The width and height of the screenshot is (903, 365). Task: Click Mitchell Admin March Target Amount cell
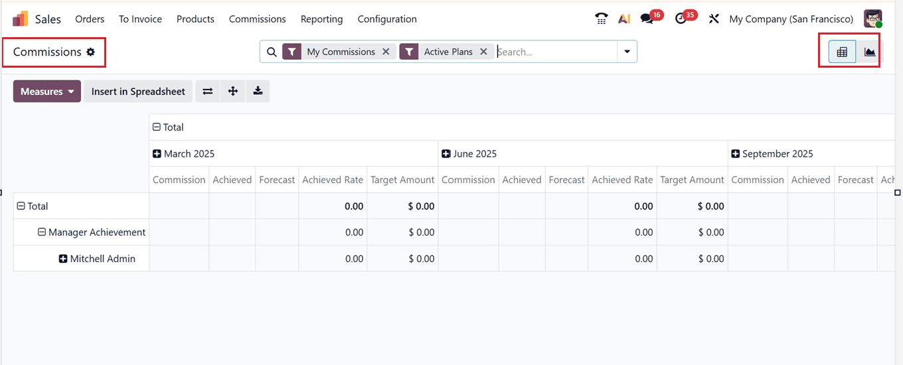click(x=402, y=259)
